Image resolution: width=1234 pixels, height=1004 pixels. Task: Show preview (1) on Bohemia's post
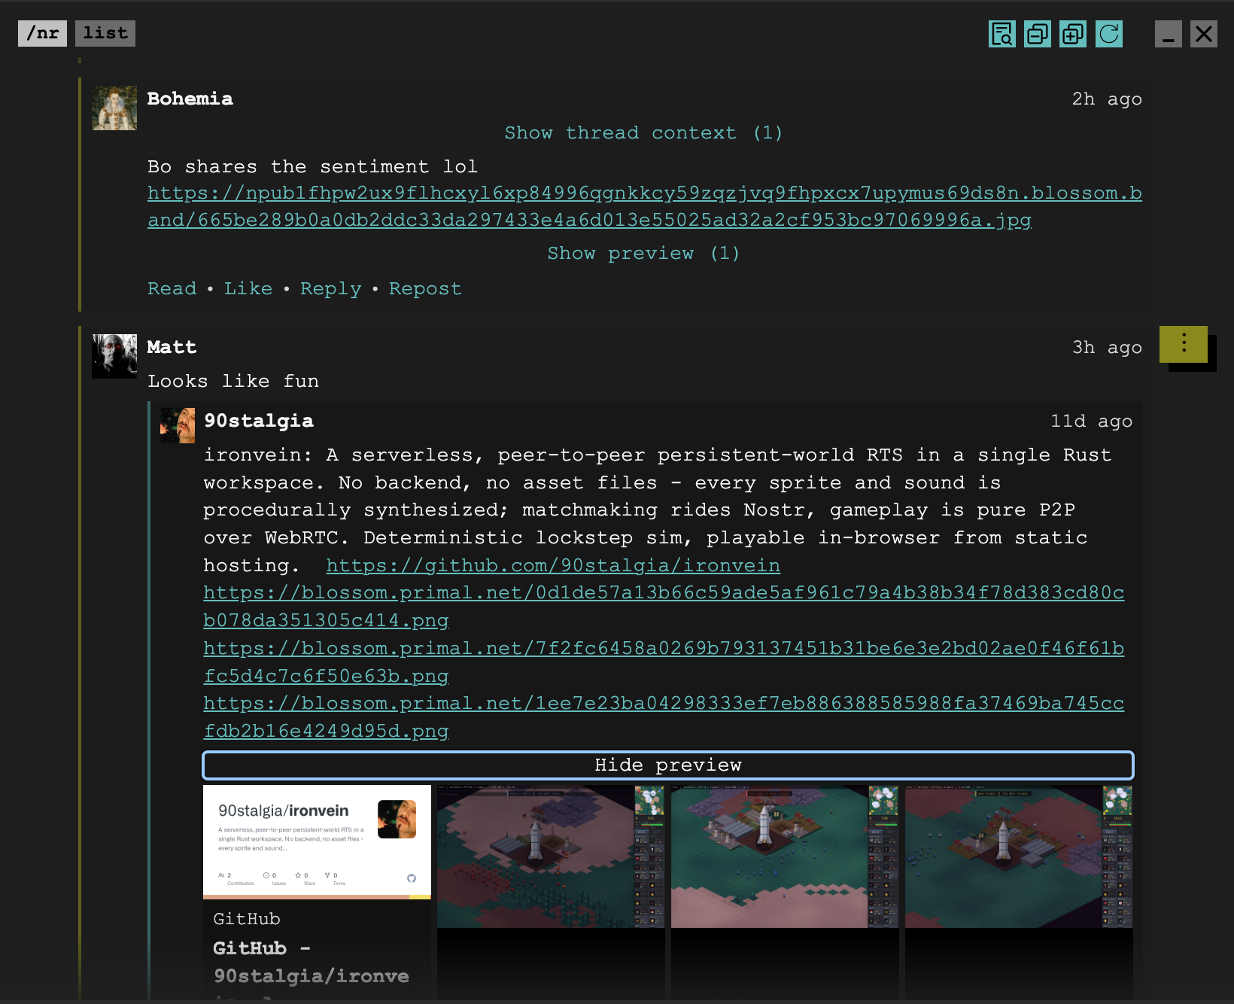coord(643,254)
